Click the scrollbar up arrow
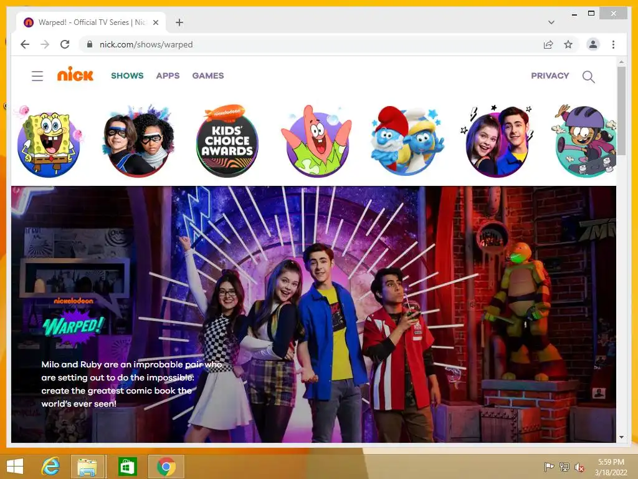Screen dimensions: 638x479 [x=621, y=62]
